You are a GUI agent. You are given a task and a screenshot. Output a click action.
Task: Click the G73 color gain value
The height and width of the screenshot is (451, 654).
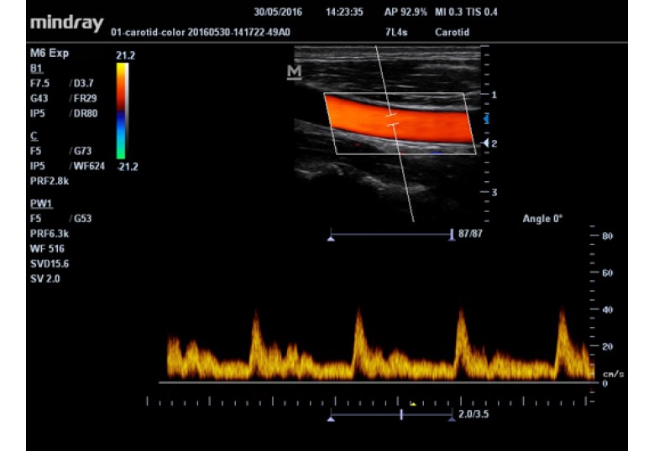pyautogui.click(x=82, y=151)
